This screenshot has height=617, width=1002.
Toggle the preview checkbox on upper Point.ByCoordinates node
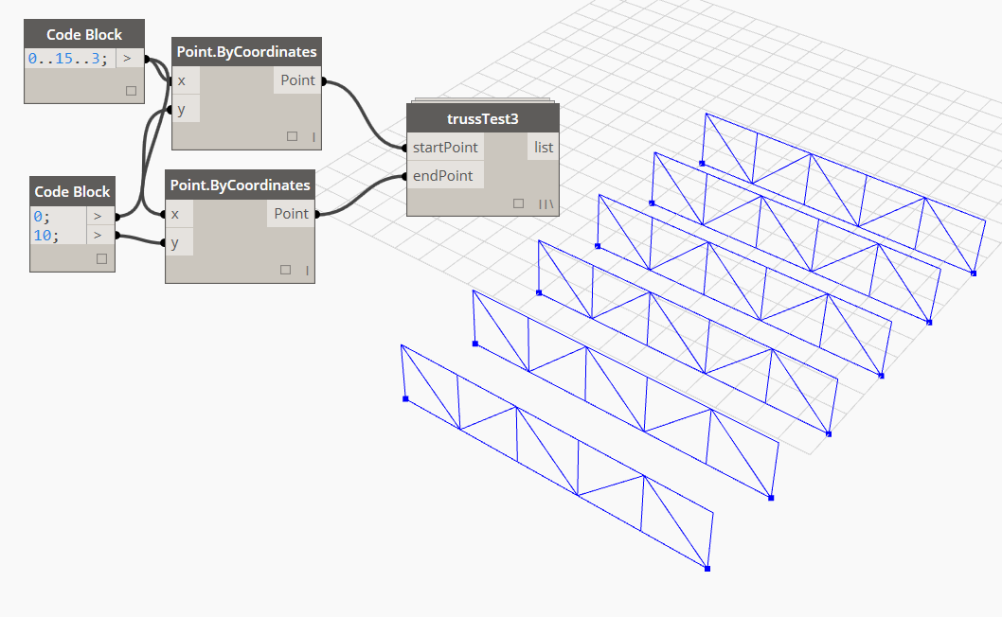point(292,135)
